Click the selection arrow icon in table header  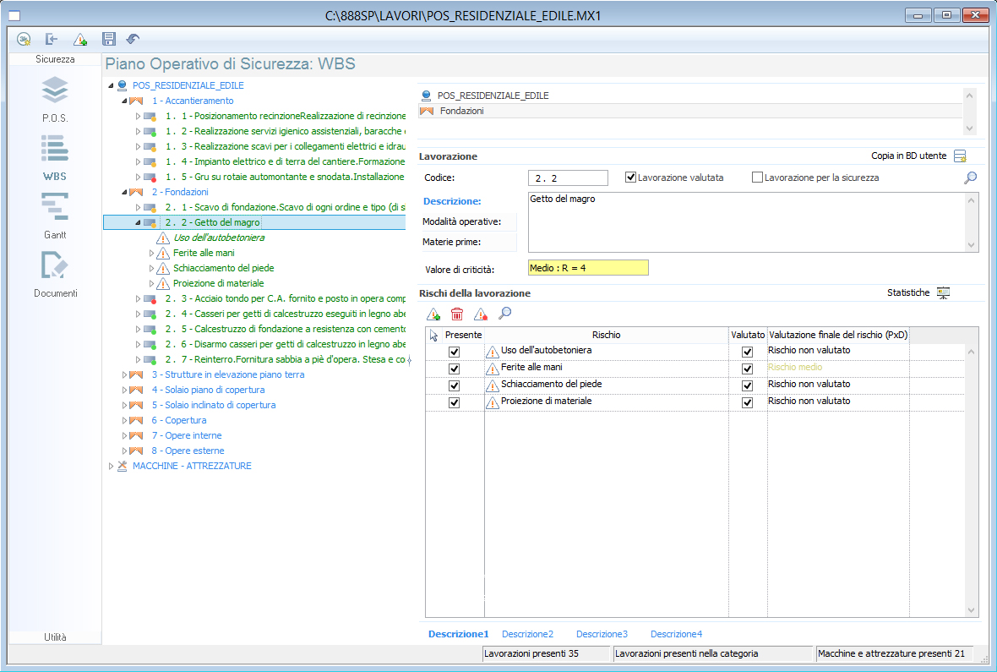click(433, 336)
